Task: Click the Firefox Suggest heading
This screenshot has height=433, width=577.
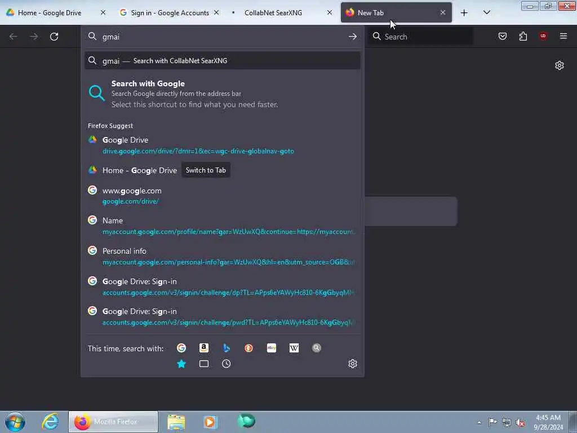Action: (110, 126)
